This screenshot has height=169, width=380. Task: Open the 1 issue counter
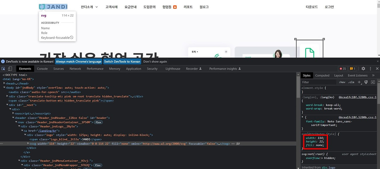point(352,69)
